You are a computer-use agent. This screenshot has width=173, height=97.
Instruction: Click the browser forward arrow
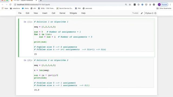tap(6, 5)
